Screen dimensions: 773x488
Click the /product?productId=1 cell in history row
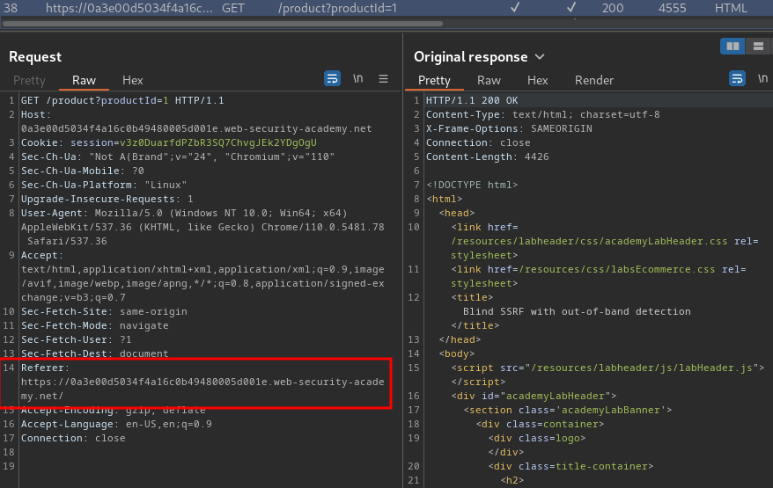[x=337, y=8]
